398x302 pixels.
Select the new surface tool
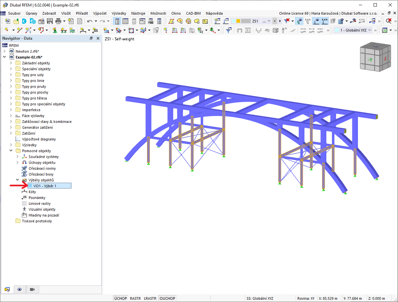click(x=106, y=30)
